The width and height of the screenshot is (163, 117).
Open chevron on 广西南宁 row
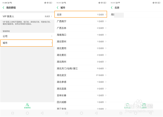click(x=106, y=21)
